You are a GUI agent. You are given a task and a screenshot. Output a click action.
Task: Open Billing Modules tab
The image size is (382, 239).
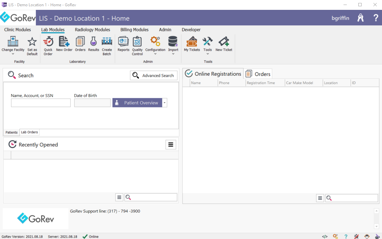click(x=135, y=30)
